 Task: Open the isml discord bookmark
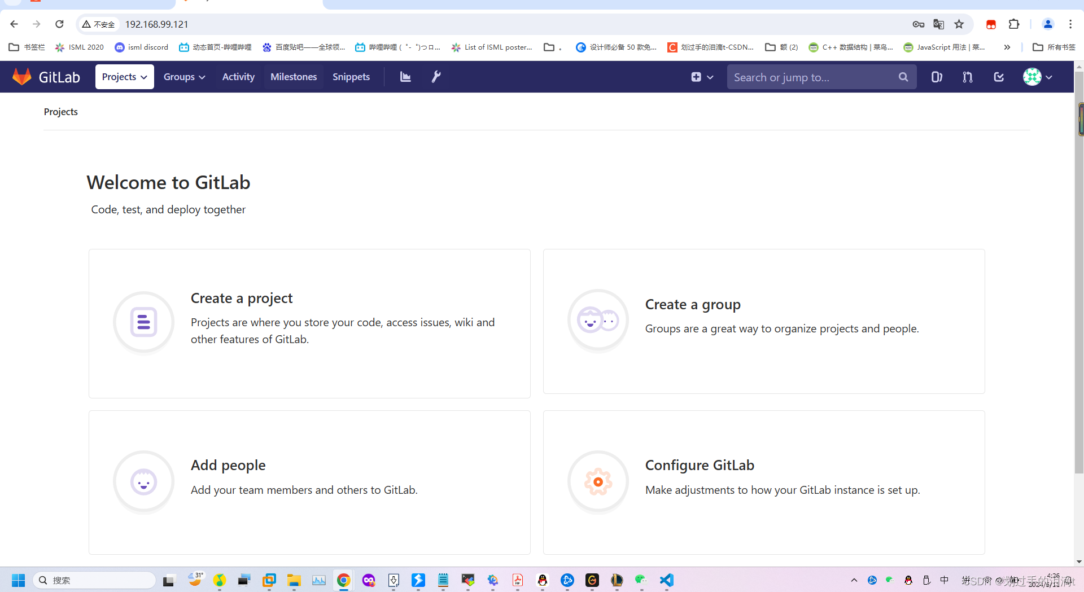[141, 47]
